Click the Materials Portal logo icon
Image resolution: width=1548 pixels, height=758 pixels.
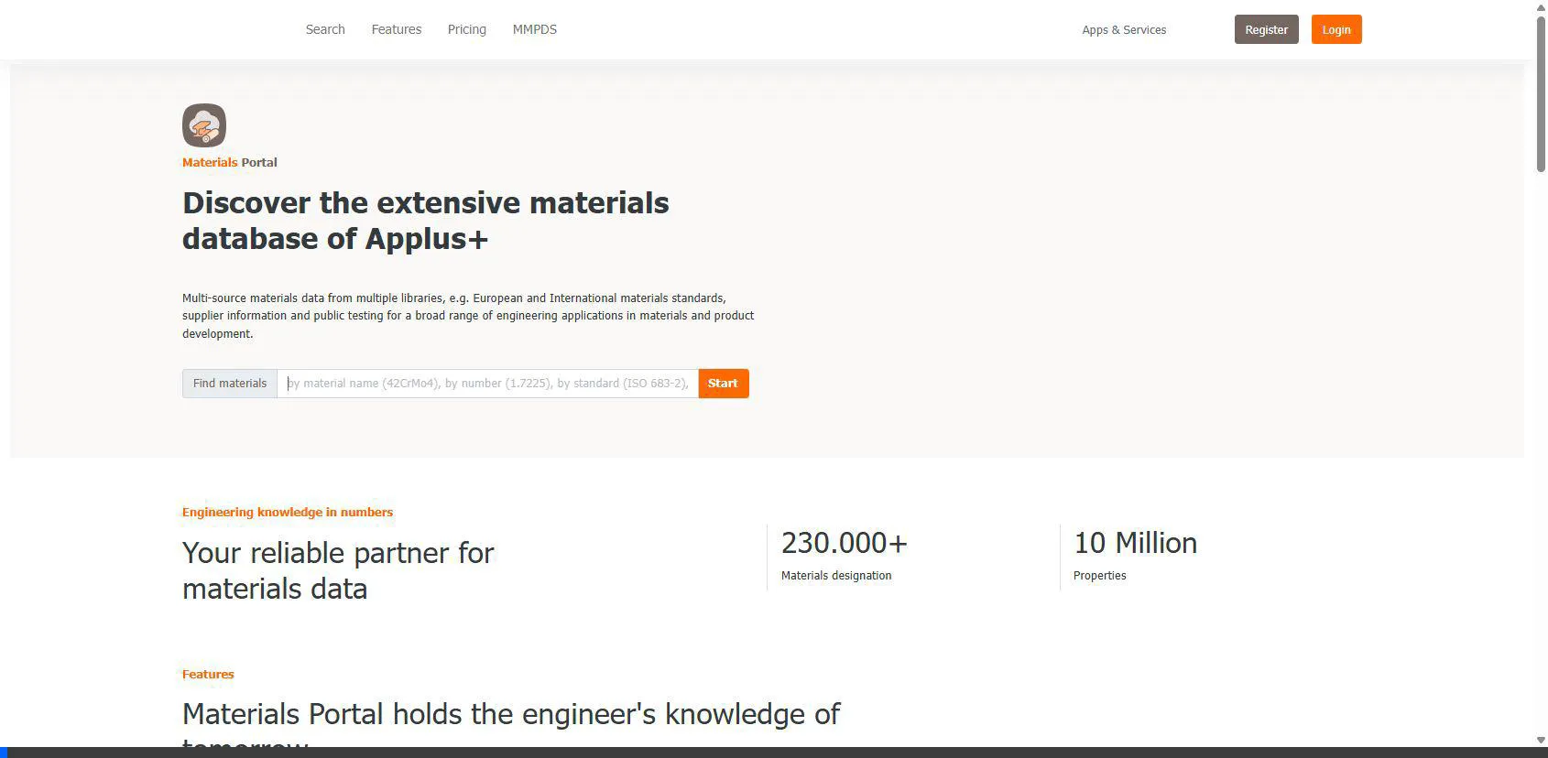tap(203, 125)
